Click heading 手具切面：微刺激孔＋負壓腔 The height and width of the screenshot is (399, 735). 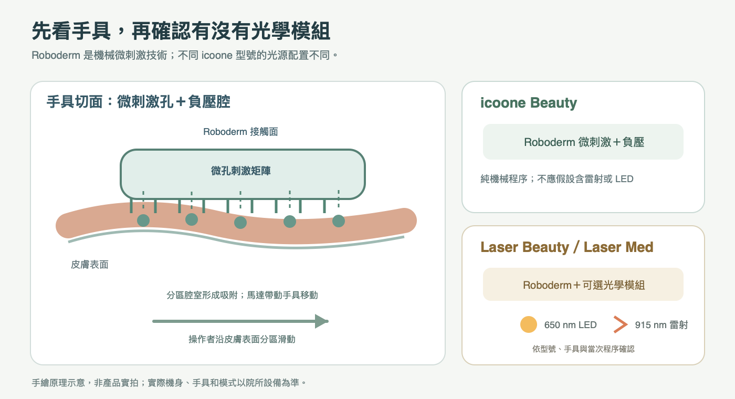point(139,102)
